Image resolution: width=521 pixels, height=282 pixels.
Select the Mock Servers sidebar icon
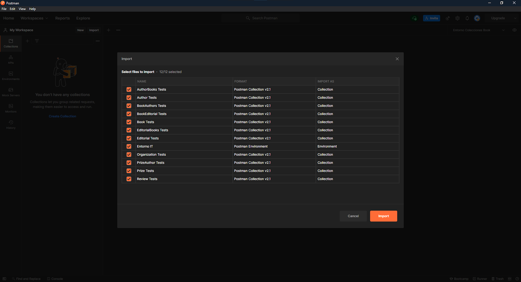(11, 92)
